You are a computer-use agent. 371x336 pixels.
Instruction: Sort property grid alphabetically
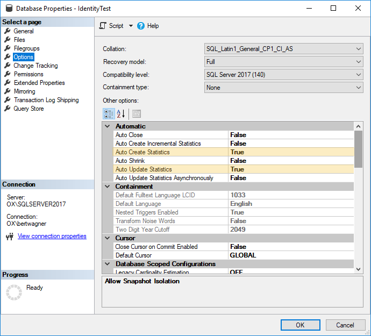[x=120, y=114]
